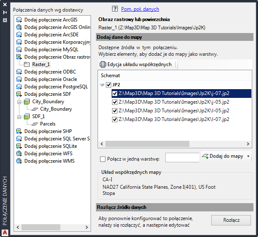
Task: Select Dodaj połączenie WFS entry
Action: coord(48,154)
